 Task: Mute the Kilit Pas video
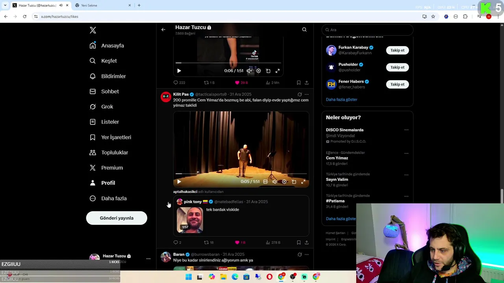tap(275, 182)
